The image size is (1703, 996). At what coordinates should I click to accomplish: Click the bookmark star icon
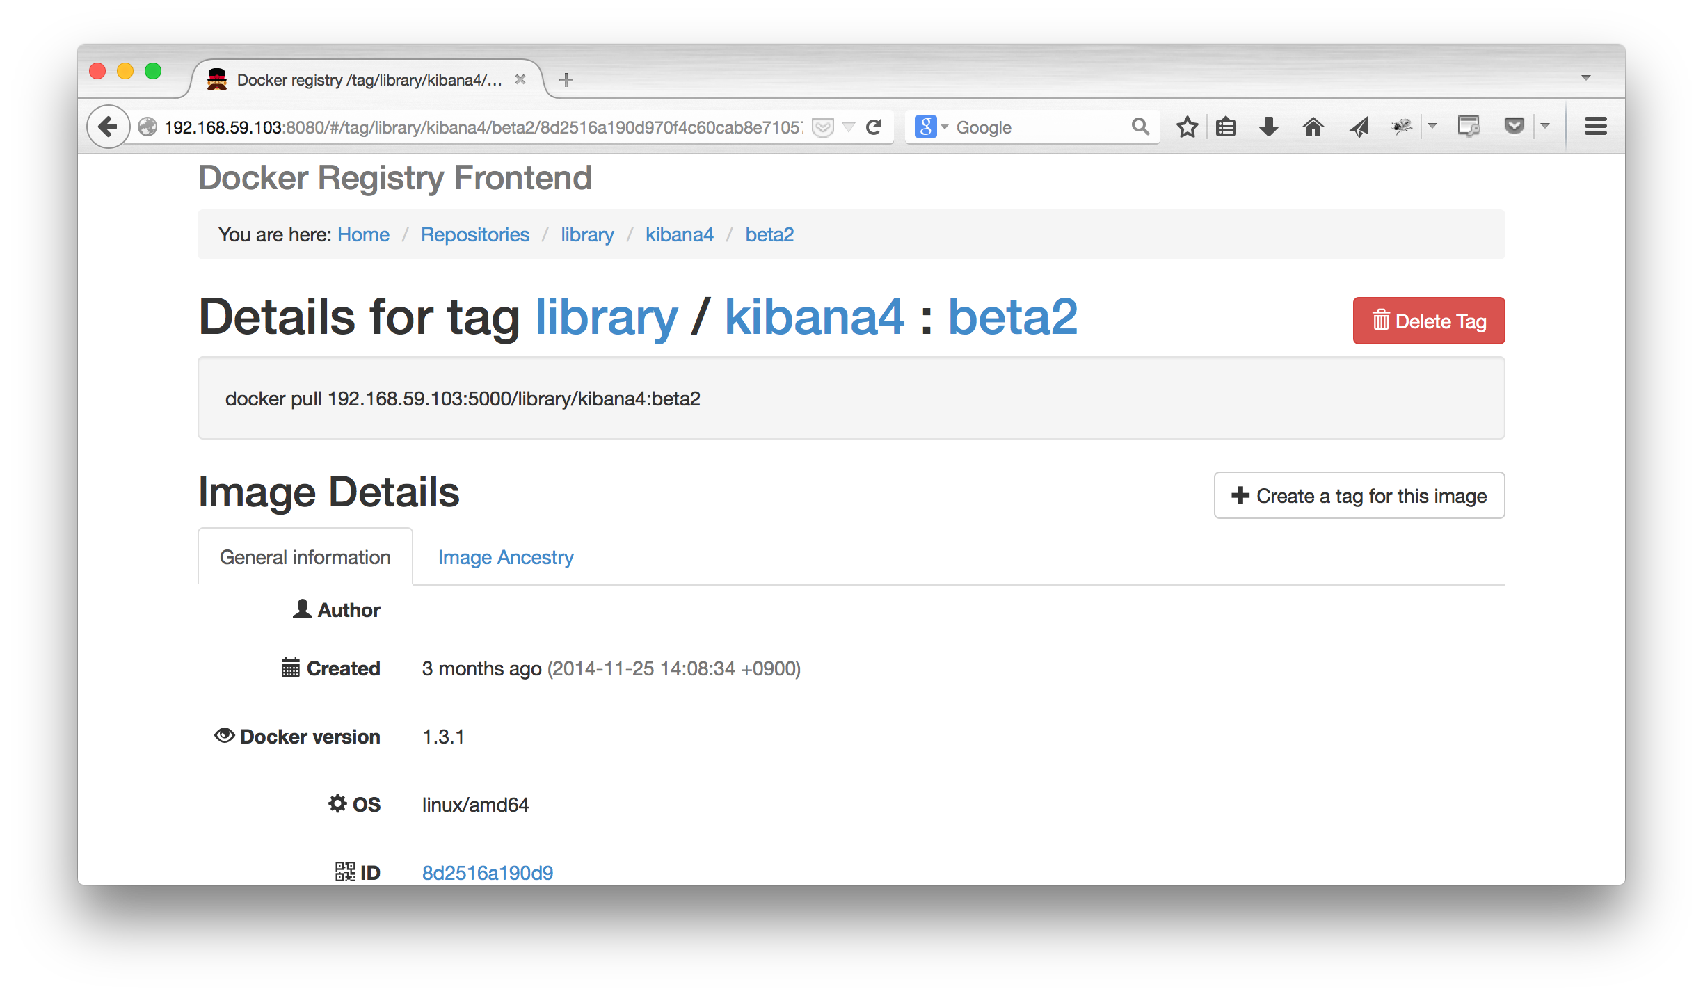coord(1187,127)
